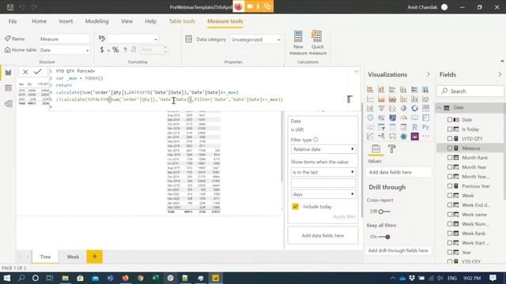Commit the formula with the checkmark
Image resolution: width=506 pixels, height=284 pixels.
38,72
